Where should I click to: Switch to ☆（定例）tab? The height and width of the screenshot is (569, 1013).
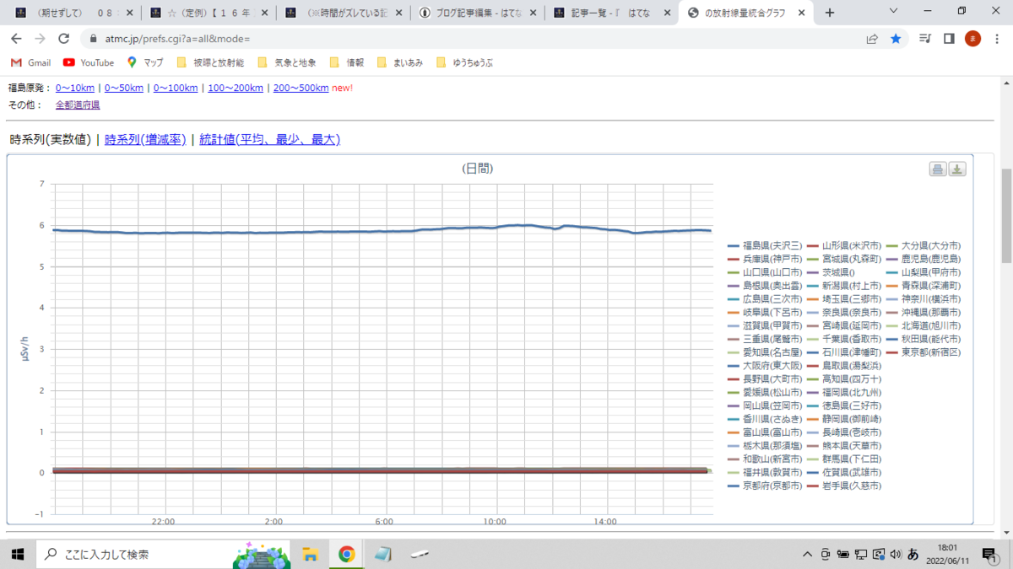point(208,13)
